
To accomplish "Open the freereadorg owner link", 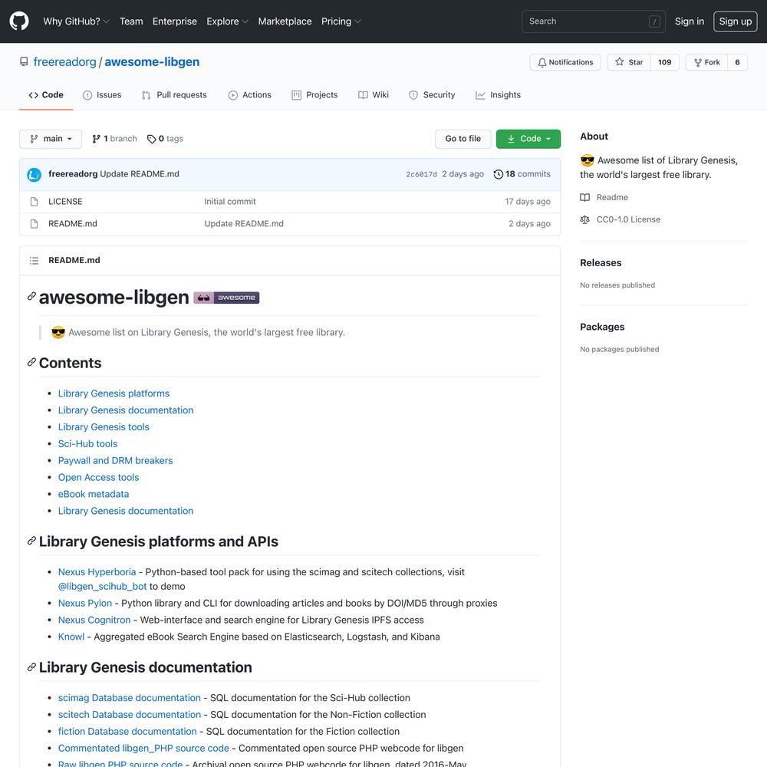I will tap(65, 62).
